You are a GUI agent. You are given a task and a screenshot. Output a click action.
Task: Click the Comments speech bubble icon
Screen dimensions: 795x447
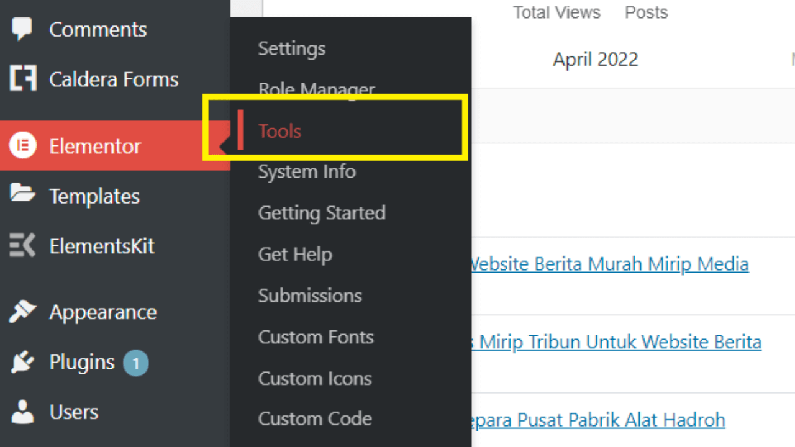pyautogui.click(x=22, y=29)
